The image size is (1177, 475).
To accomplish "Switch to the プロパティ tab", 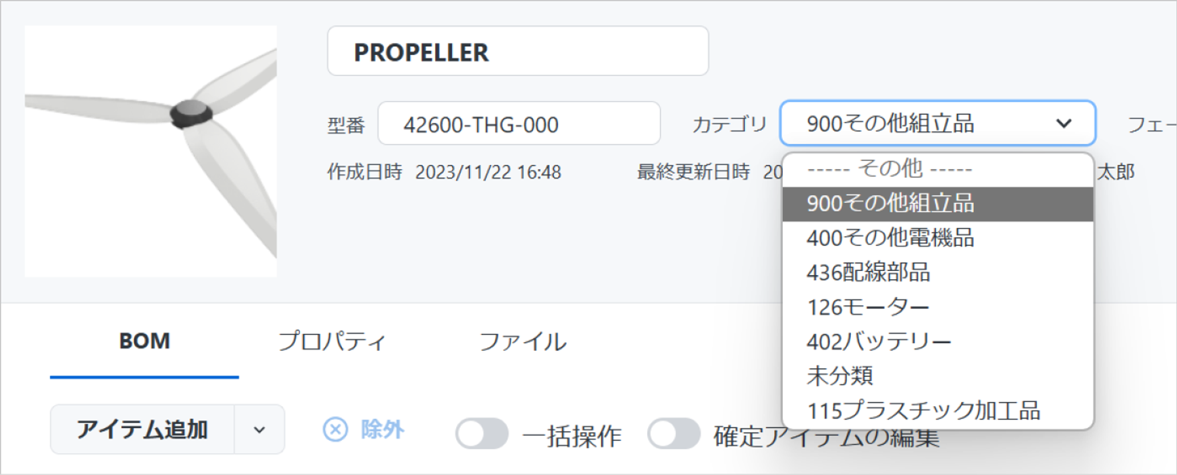I will (x=332, y=342).
